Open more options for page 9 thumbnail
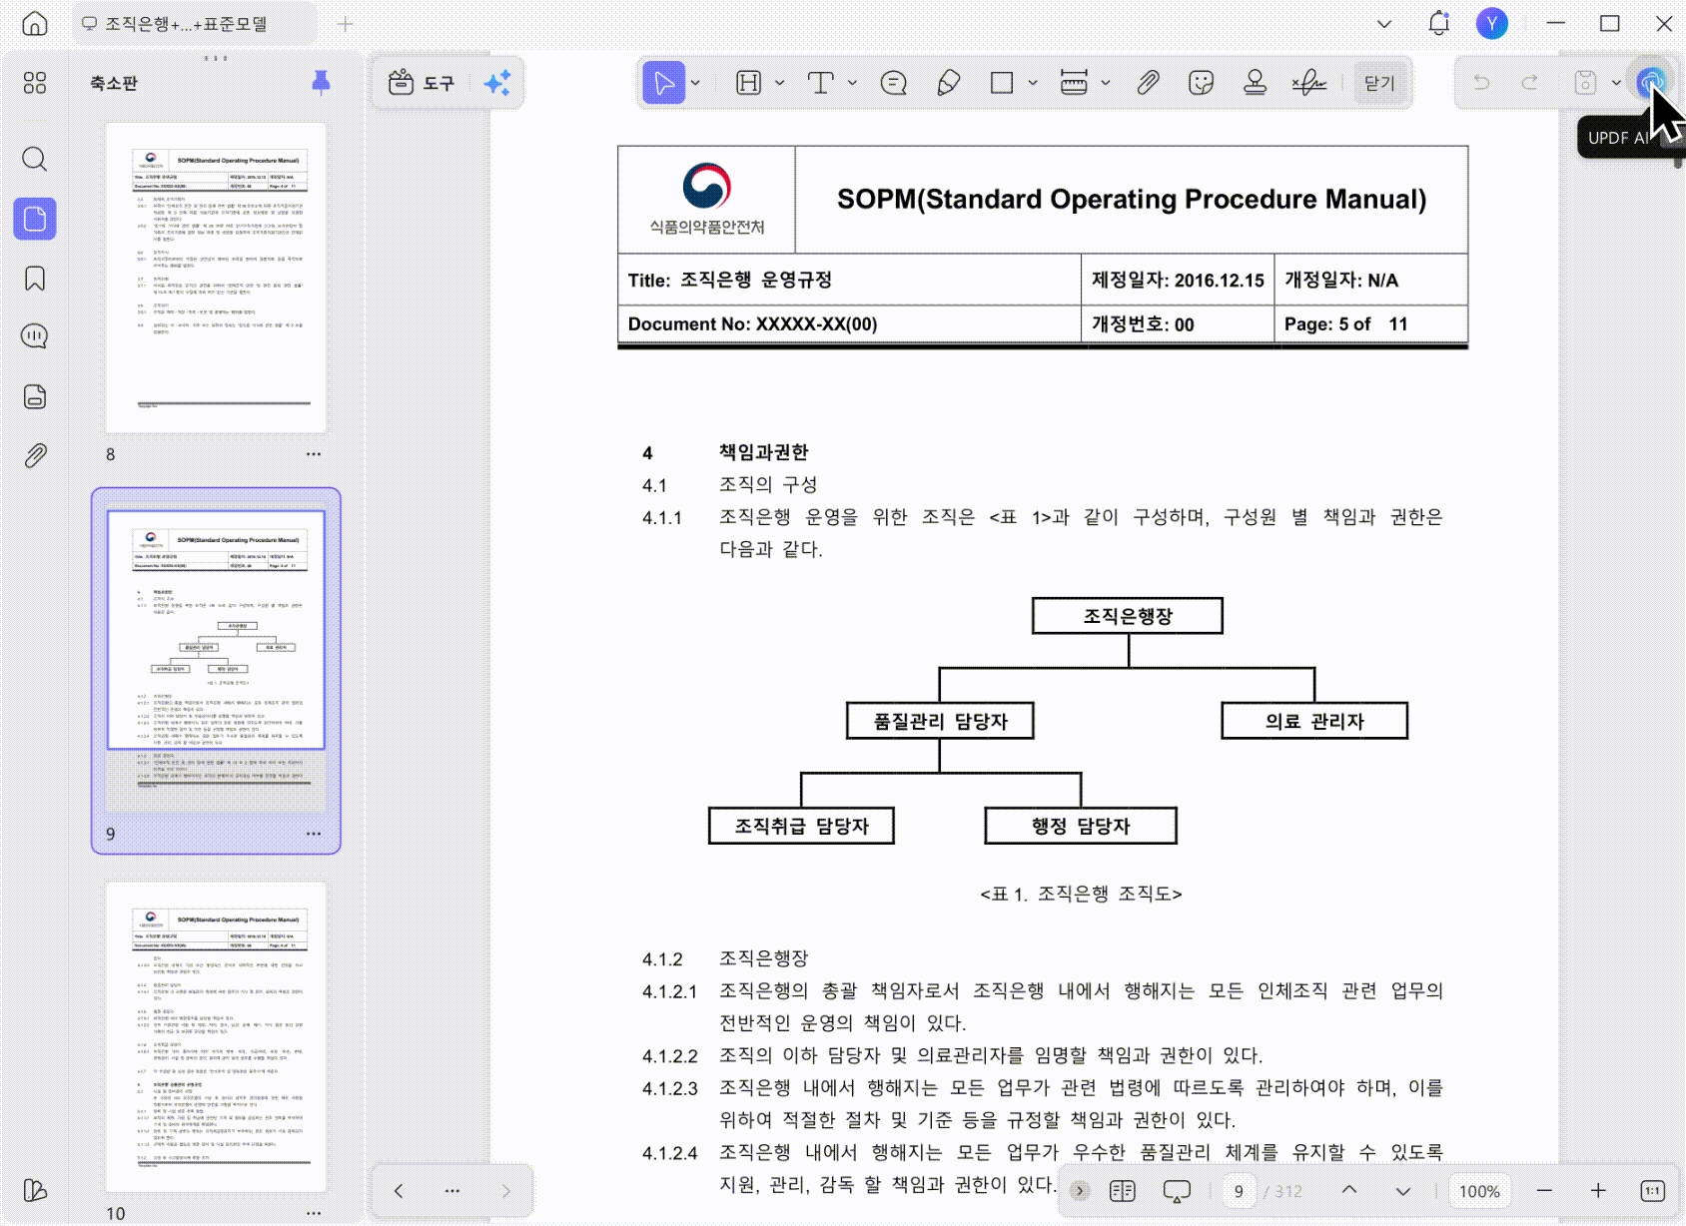 [314, 834]
